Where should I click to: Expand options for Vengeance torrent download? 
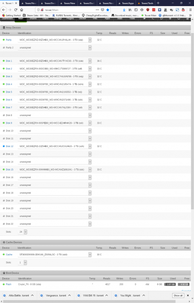pyautogui.click(x=69, y=295)
